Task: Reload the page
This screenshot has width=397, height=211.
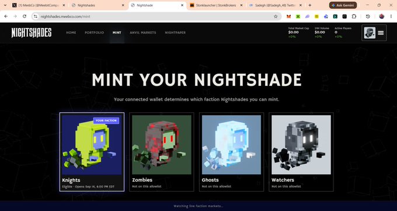Action: click(x=25, y=16)
